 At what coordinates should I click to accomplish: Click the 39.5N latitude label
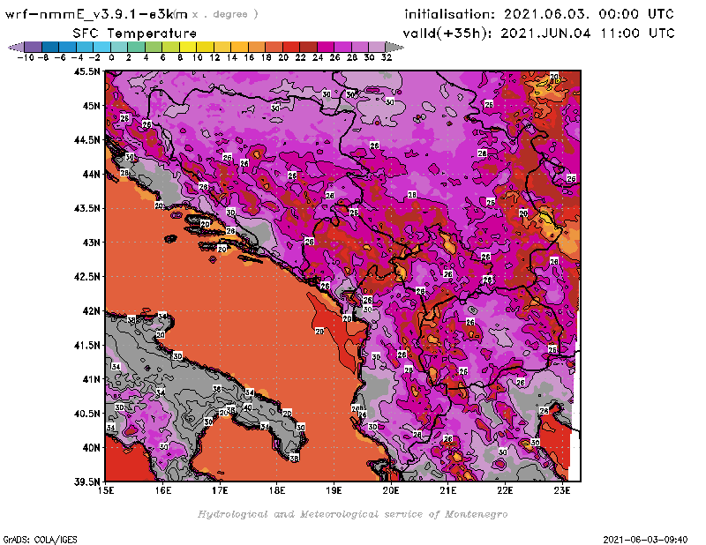[86, 482]
